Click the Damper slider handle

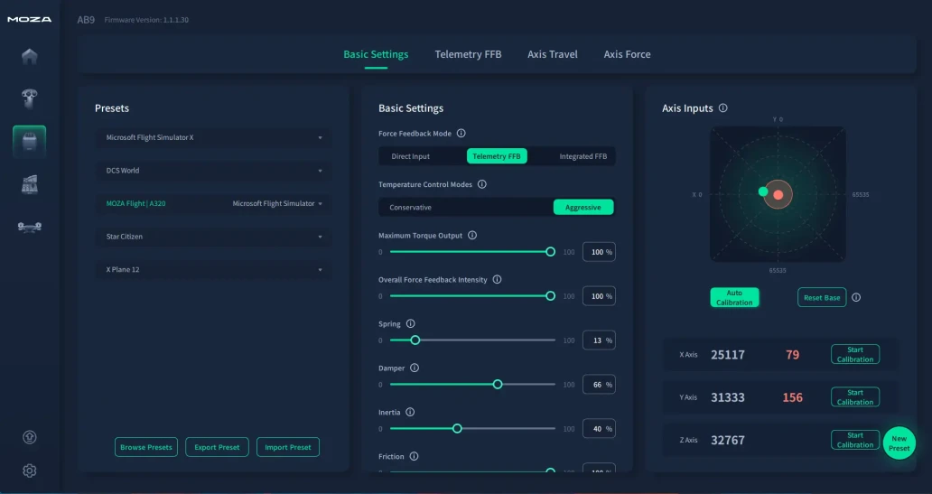coord(498,385)
